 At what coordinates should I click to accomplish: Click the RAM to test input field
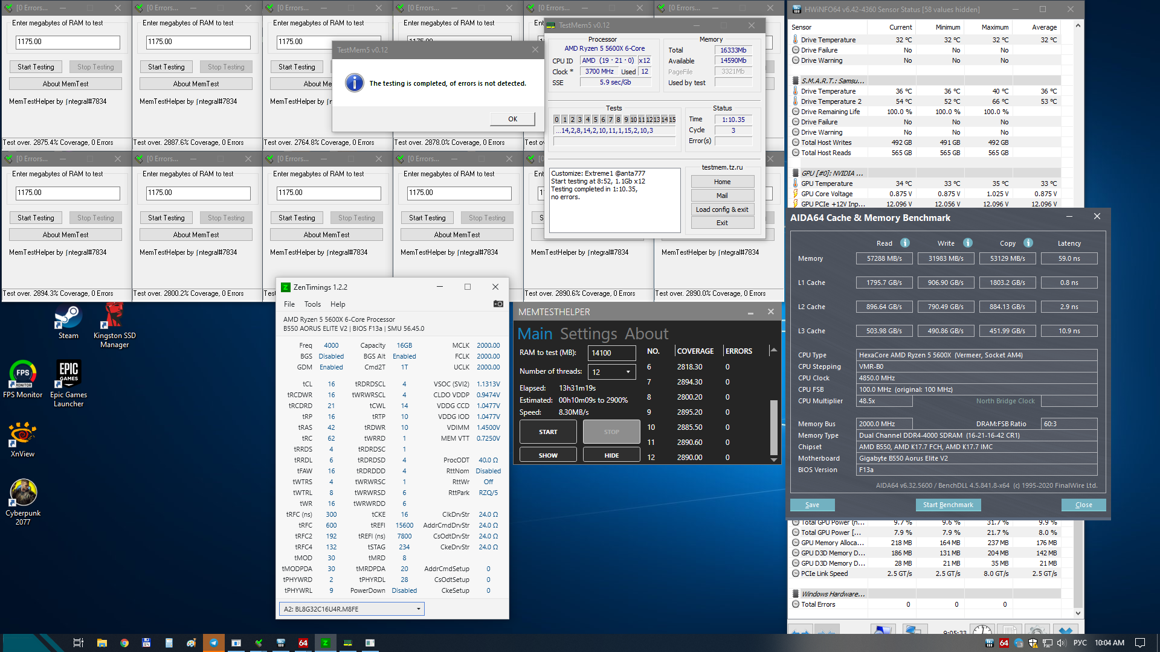click(613, 353)
